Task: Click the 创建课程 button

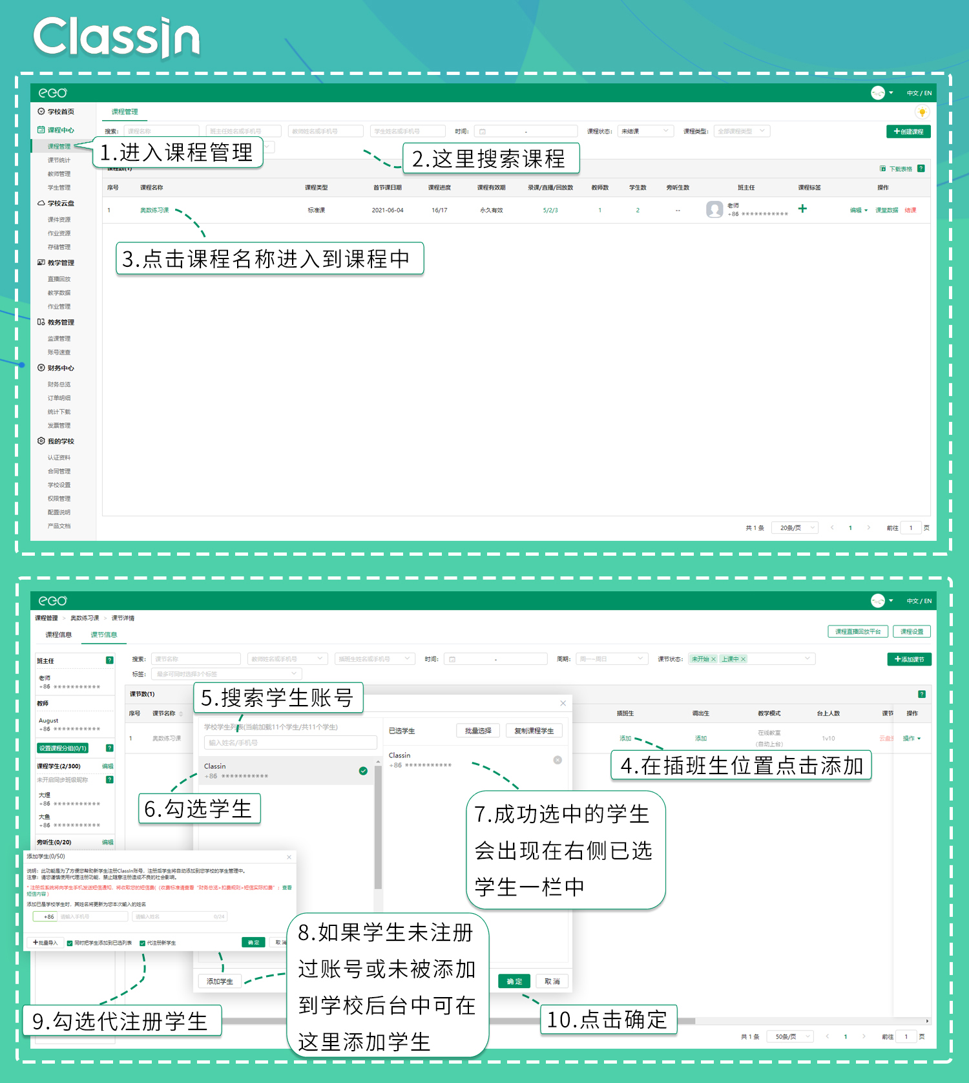Action: [908, 131]
